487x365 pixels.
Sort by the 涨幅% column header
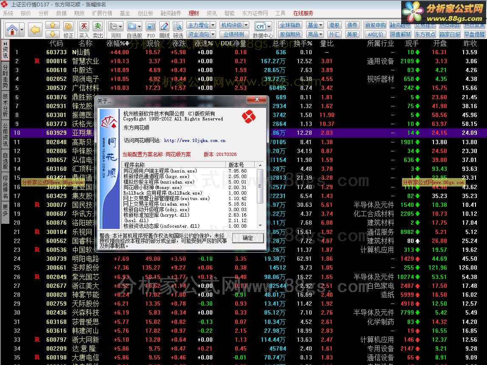point(118,43)
